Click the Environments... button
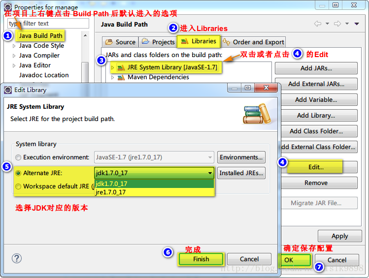Viewport: 369px width, 278px height. pos(241,157)
